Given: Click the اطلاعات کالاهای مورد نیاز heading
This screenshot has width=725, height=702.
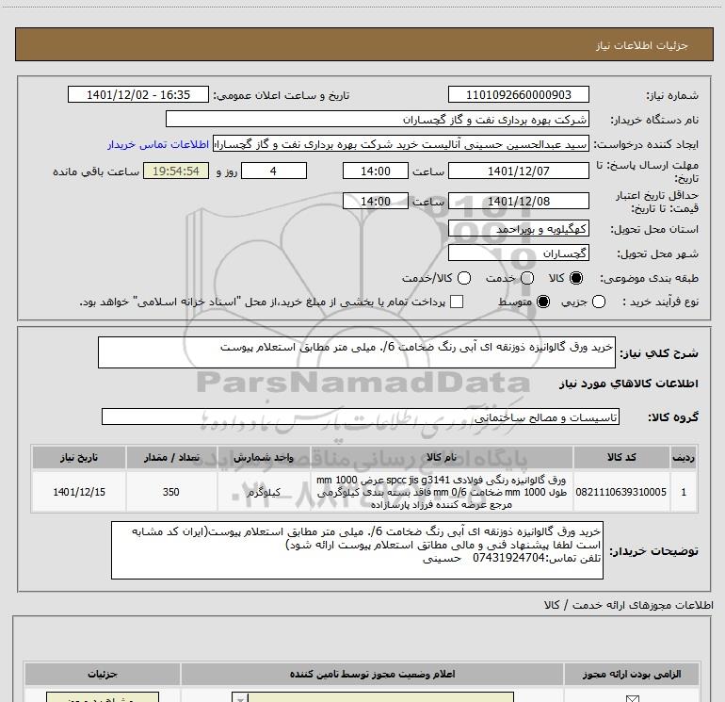Looking at the screenshot, I should coord(629,384).
